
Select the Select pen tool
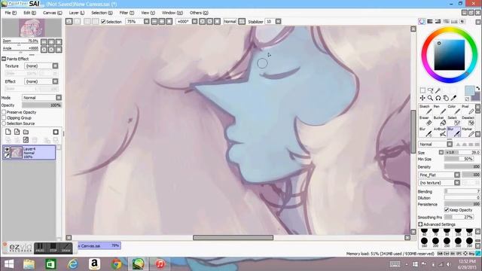[453, 120]
